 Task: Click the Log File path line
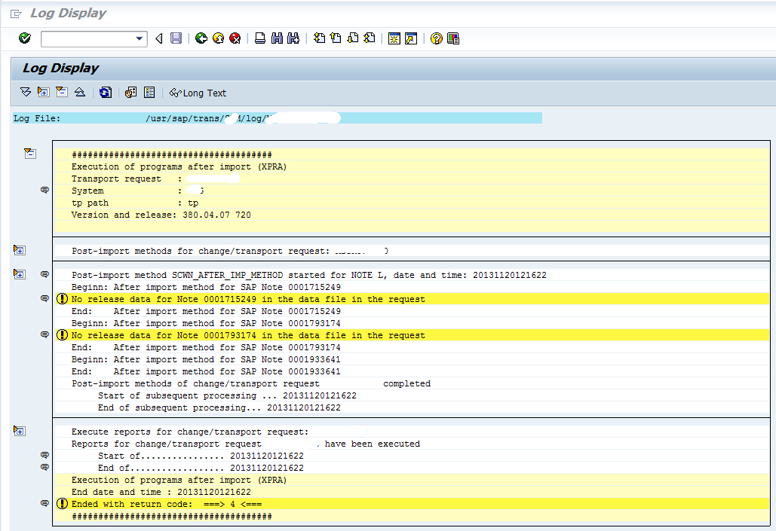pos(278,118)
